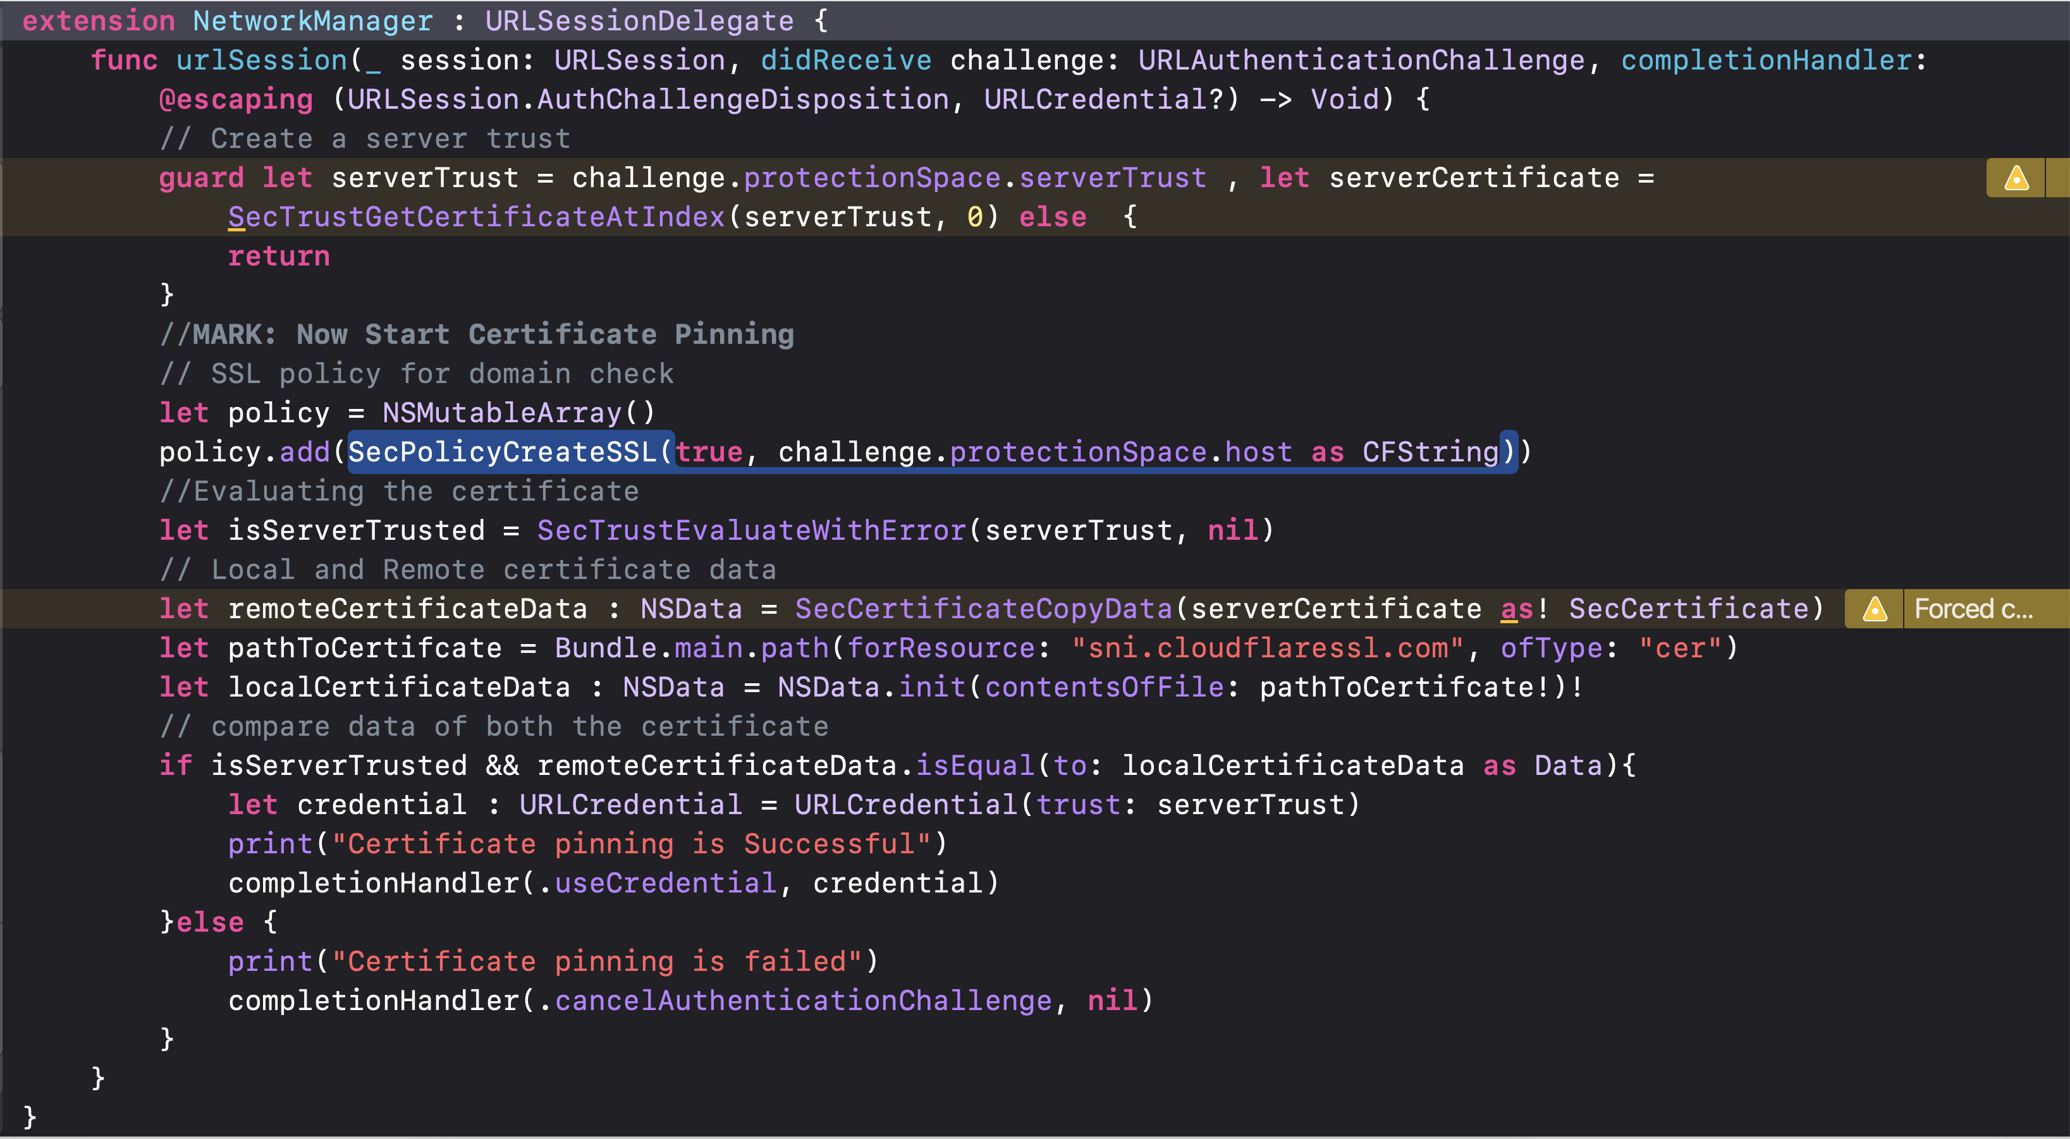Click the return statement
Image resolution: width=2070 pixels, height=1139 pixels.
(x=279, y=256)
